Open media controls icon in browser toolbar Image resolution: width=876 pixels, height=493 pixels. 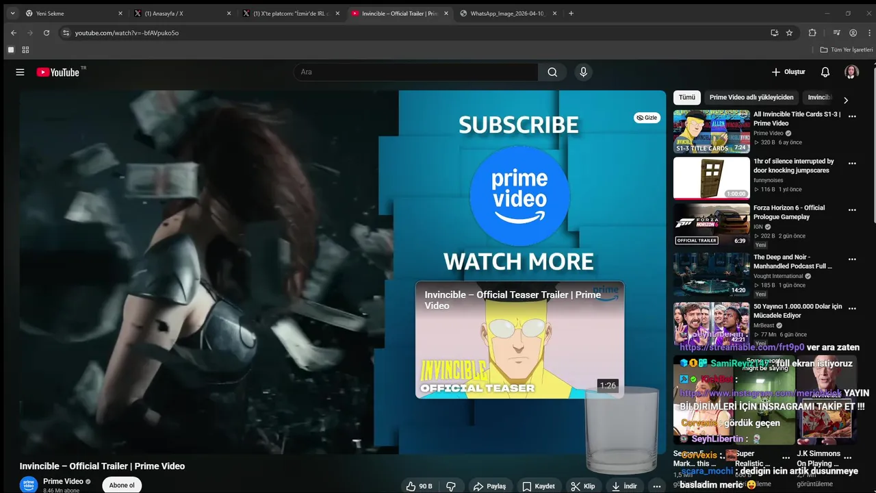pos(836,32)
